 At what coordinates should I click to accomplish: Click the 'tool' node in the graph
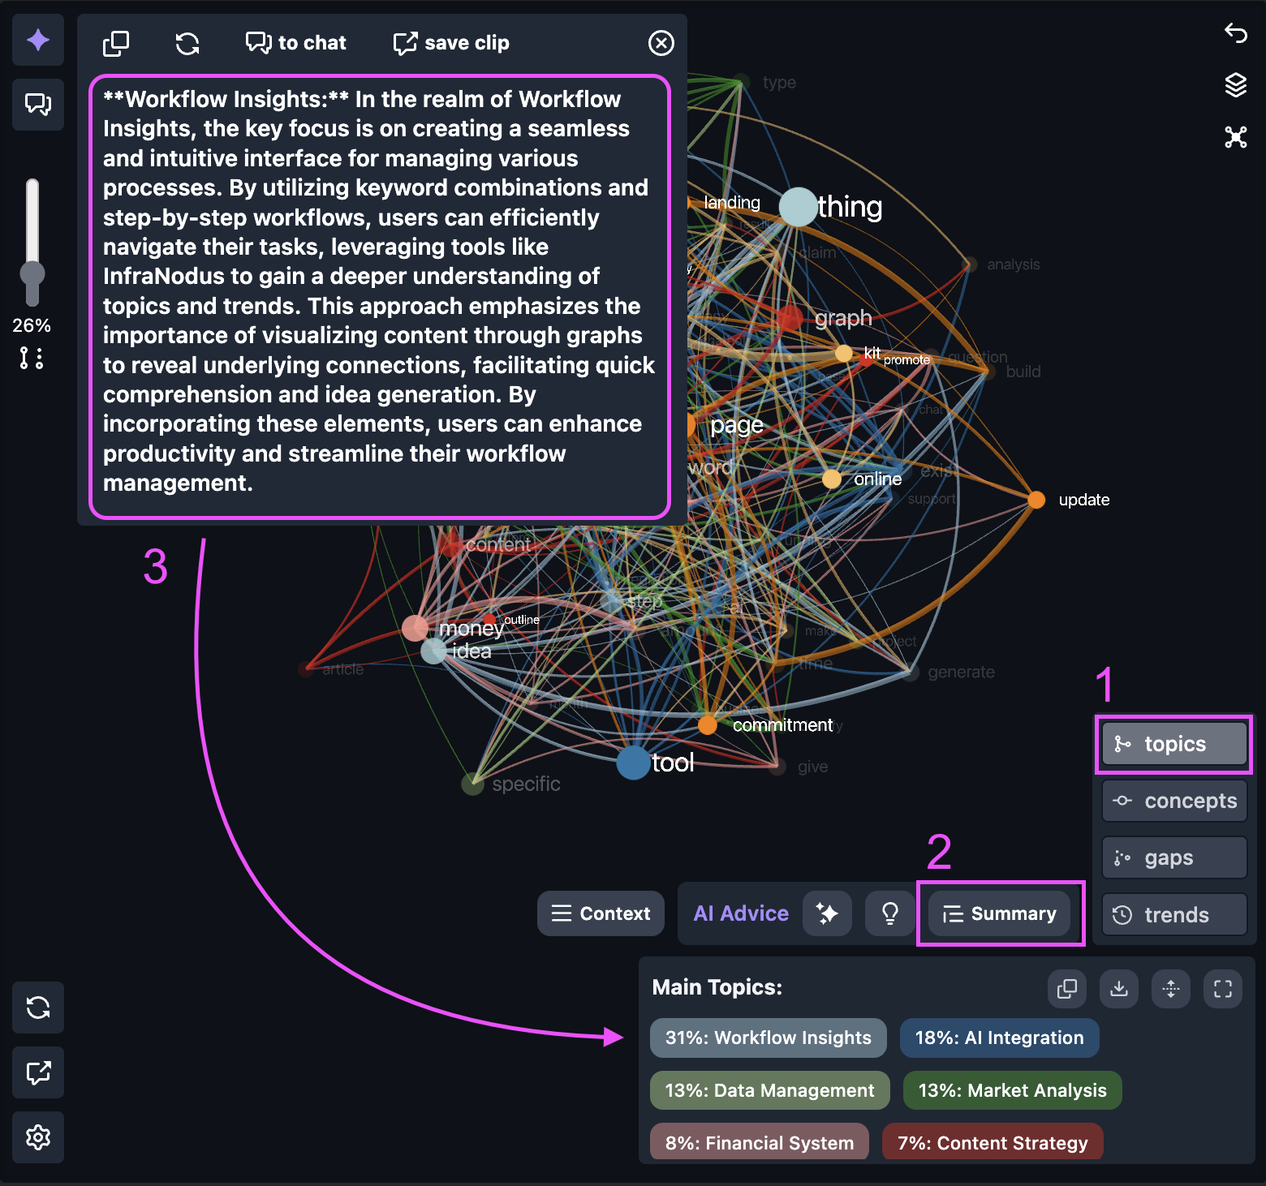(633, 763)
